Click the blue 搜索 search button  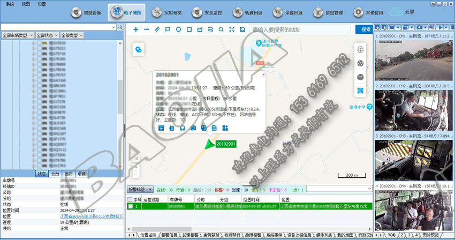click(366, 29)
